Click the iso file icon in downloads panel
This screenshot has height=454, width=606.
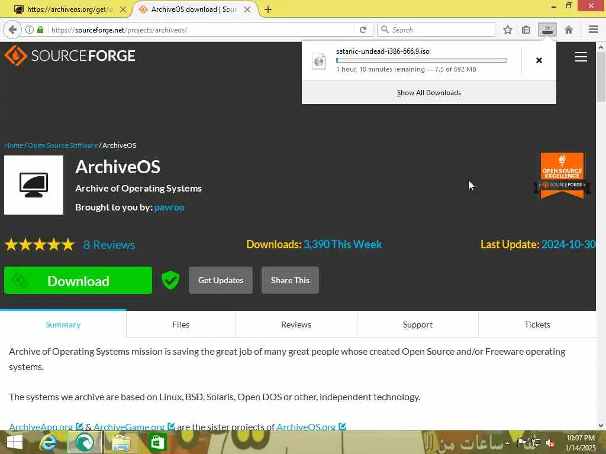click(x=319, y=61)
